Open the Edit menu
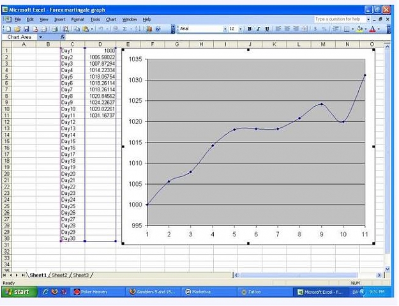 [30, 19]
